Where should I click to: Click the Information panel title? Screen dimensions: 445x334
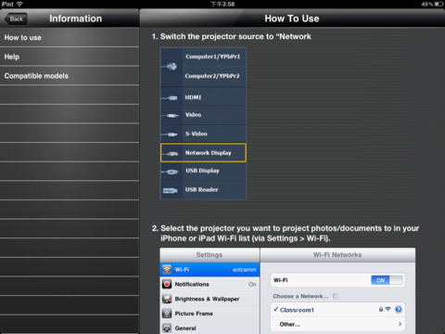click(76, 19)
